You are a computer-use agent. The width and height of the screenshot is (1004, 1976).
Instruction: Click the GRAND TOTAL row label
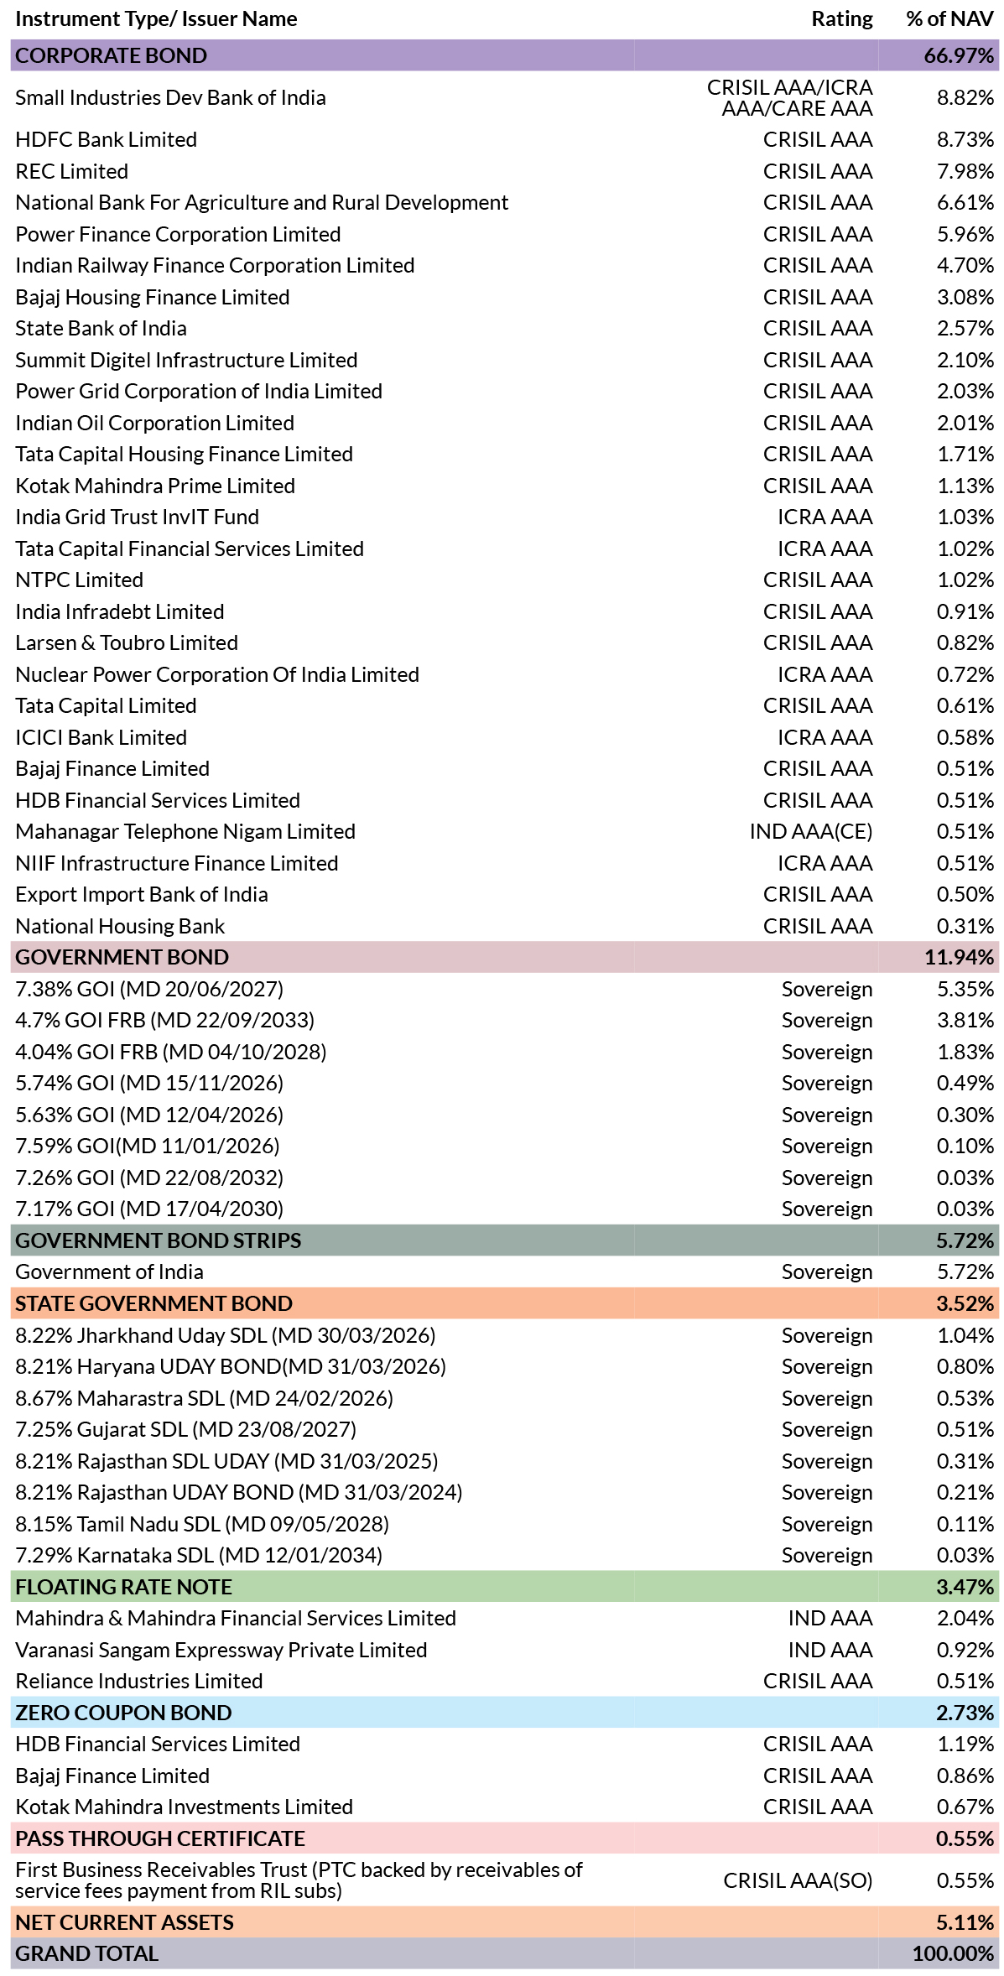(86, 1953)
